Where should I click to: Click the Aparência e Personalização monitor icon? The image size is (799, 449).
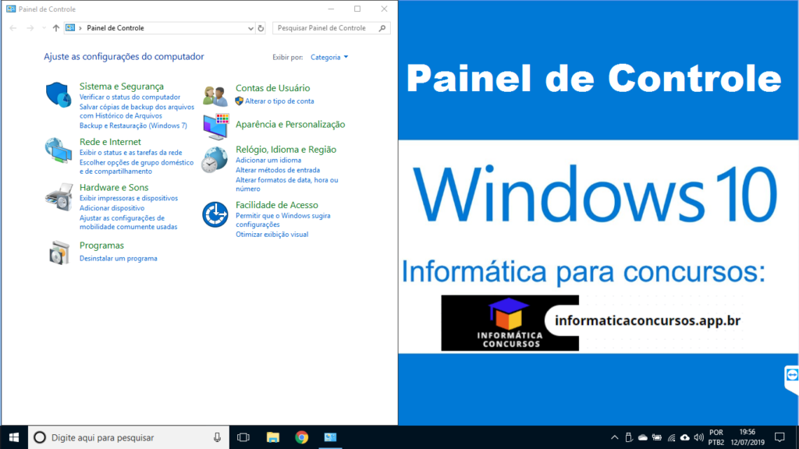215,125
